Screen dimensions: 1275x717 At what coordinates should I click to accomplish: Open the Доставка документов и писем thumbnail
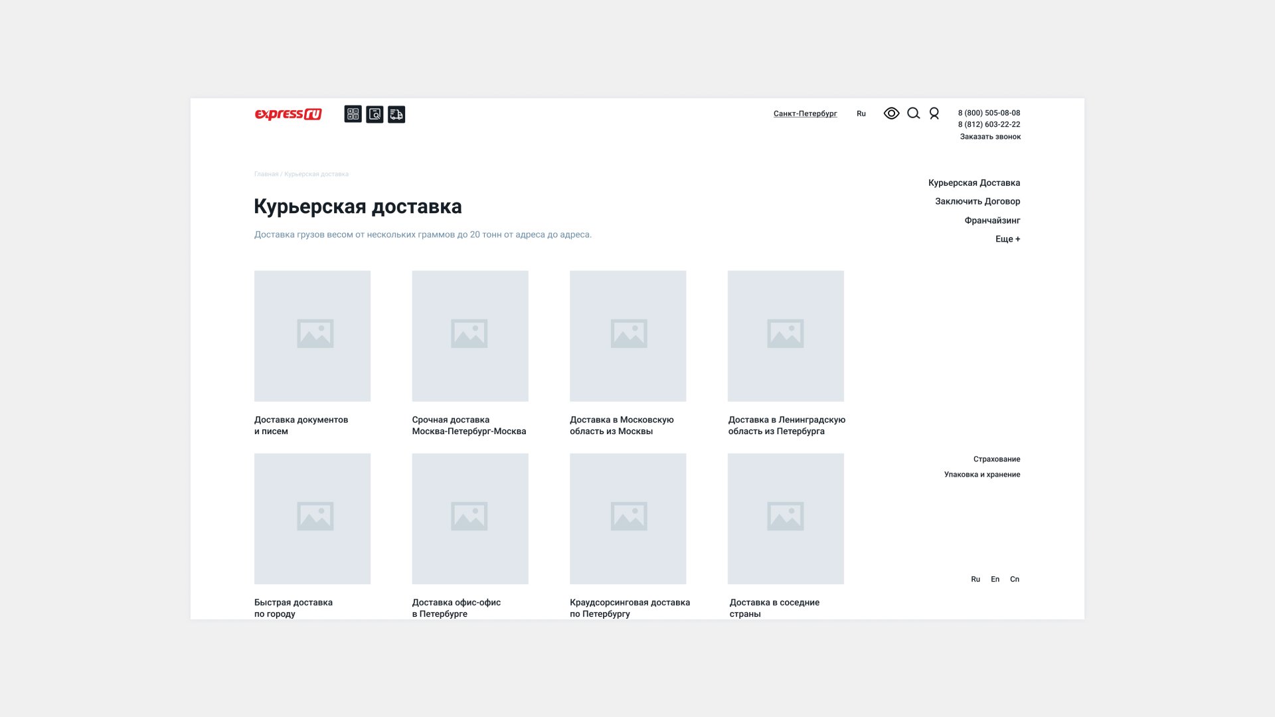coord(312,336)
